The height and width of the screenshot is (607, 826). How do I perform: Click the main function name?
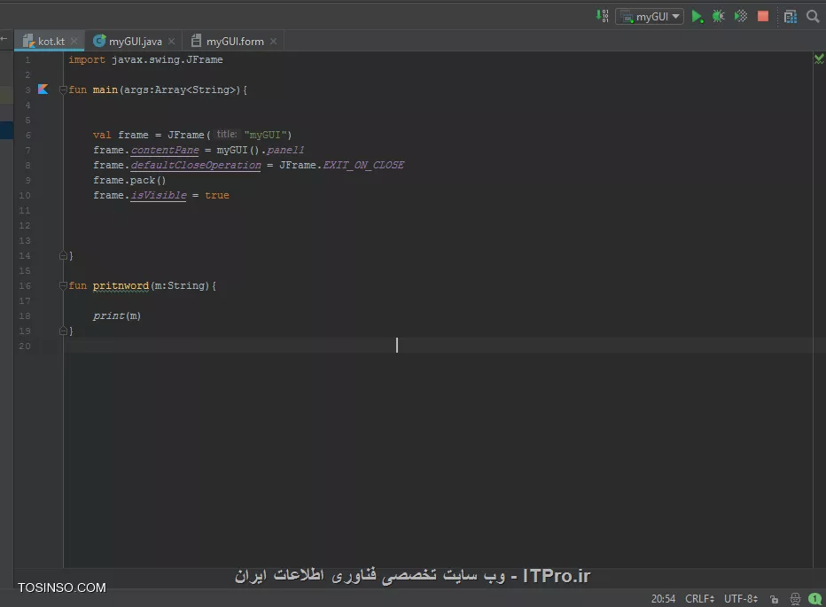(x=105, y=89)
